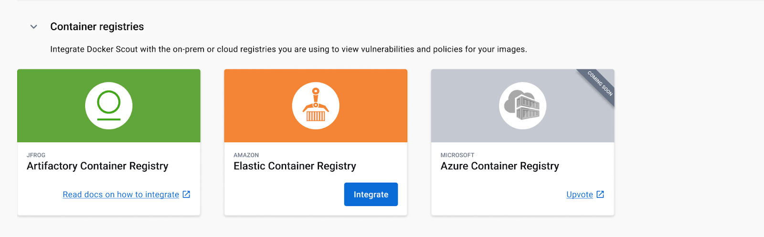Viewport: 764px width, 237px height.
Task: Click external link icon beside Upvote
Action: coord(600,194)
